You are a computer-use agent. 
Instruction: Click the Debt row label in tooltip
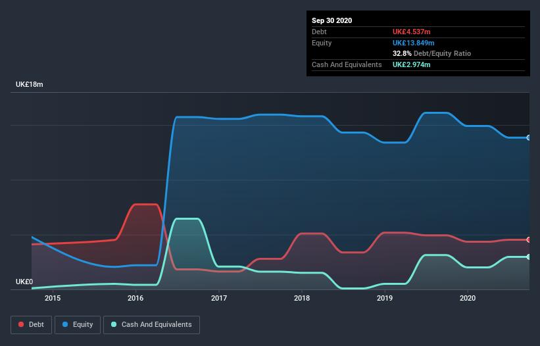[x=319, y=32]
